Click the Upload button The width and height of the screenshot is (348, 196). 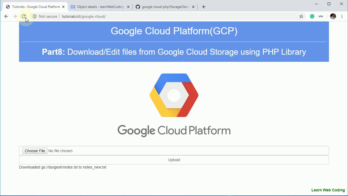pyautogui.click(x=174, y=160)
